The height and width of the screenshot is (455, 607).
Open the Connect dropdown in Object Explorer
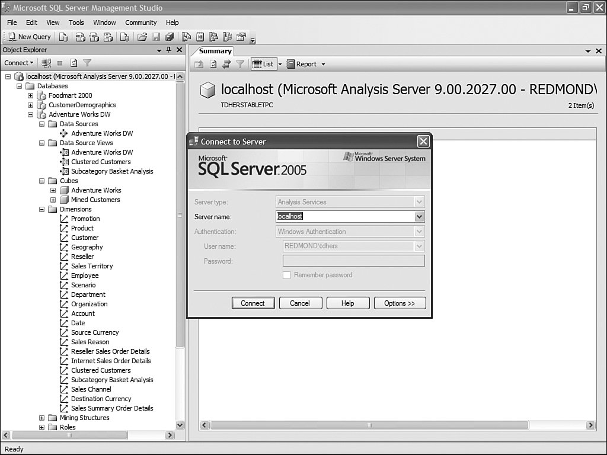[x=18, y=63]
